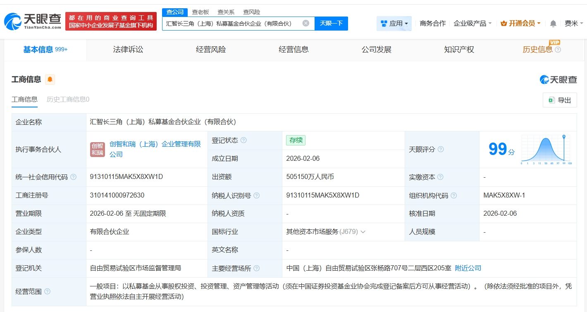
Task: Expand the 企业级产品 dropdown
Action: tap(472, 24)
